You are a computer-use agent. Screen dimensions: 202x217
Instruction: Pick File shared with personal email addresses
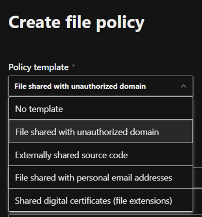[x=101, y=177]
